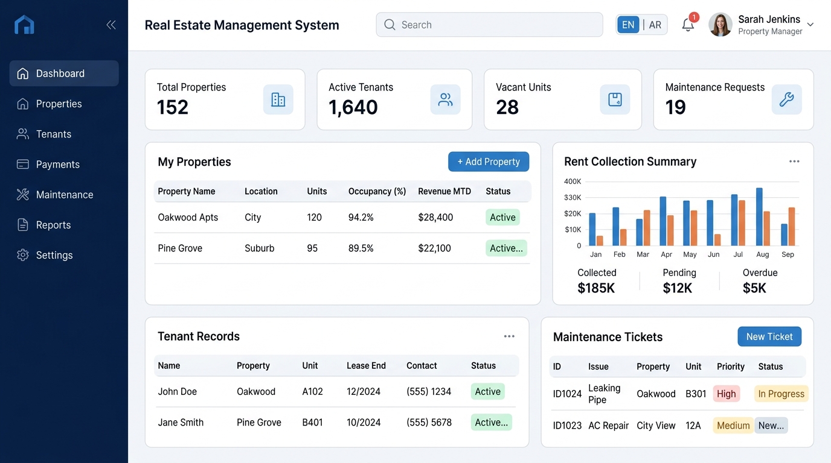This screenshot has height=463, width=831.
Task: Click inside the Search field
Action: pos(489,25)
